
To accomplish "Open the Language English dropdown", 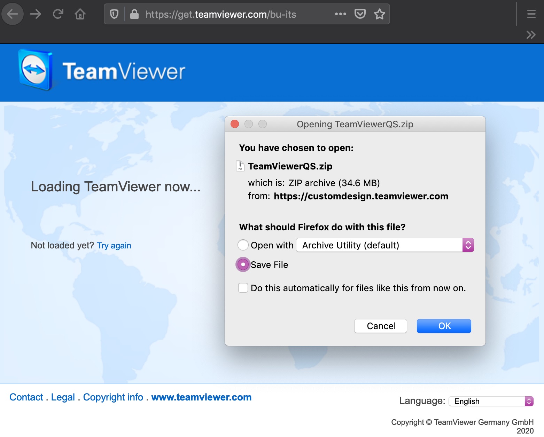I will pyautogui.click(x=491, y=401).
